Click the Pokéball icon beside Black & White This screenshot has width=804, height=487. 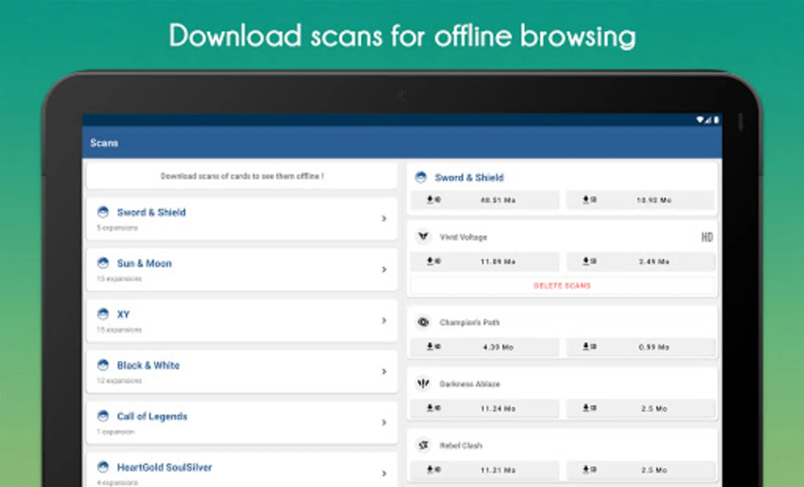(103, 365)
